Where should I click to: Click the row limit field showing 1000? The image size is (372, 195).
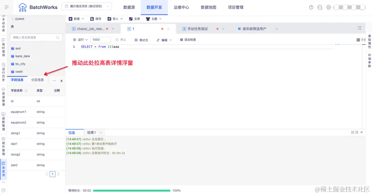click(100, 40)
